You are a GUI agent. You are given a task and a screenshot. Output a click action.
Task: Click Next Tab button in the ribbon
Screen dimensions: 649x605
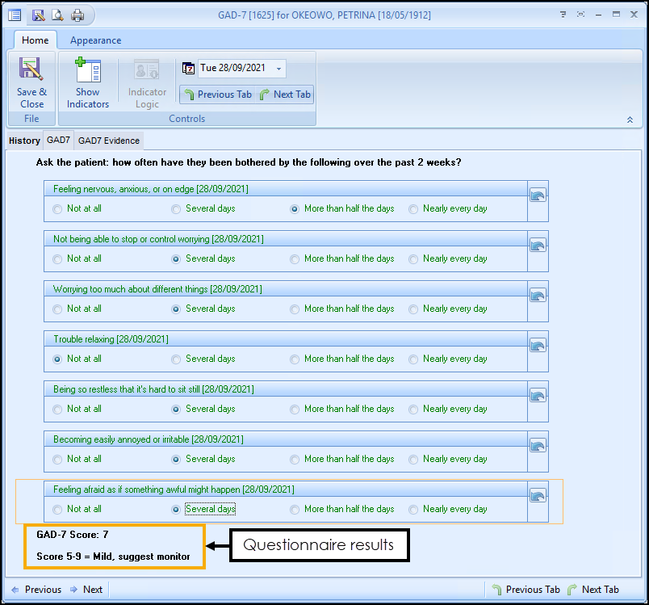(285, 95)
